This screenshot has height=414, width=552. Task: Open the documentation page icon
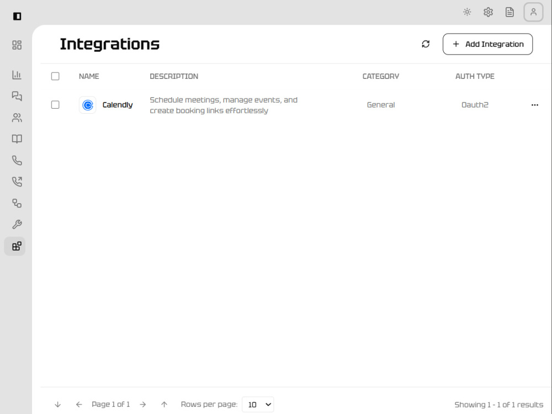509,12
